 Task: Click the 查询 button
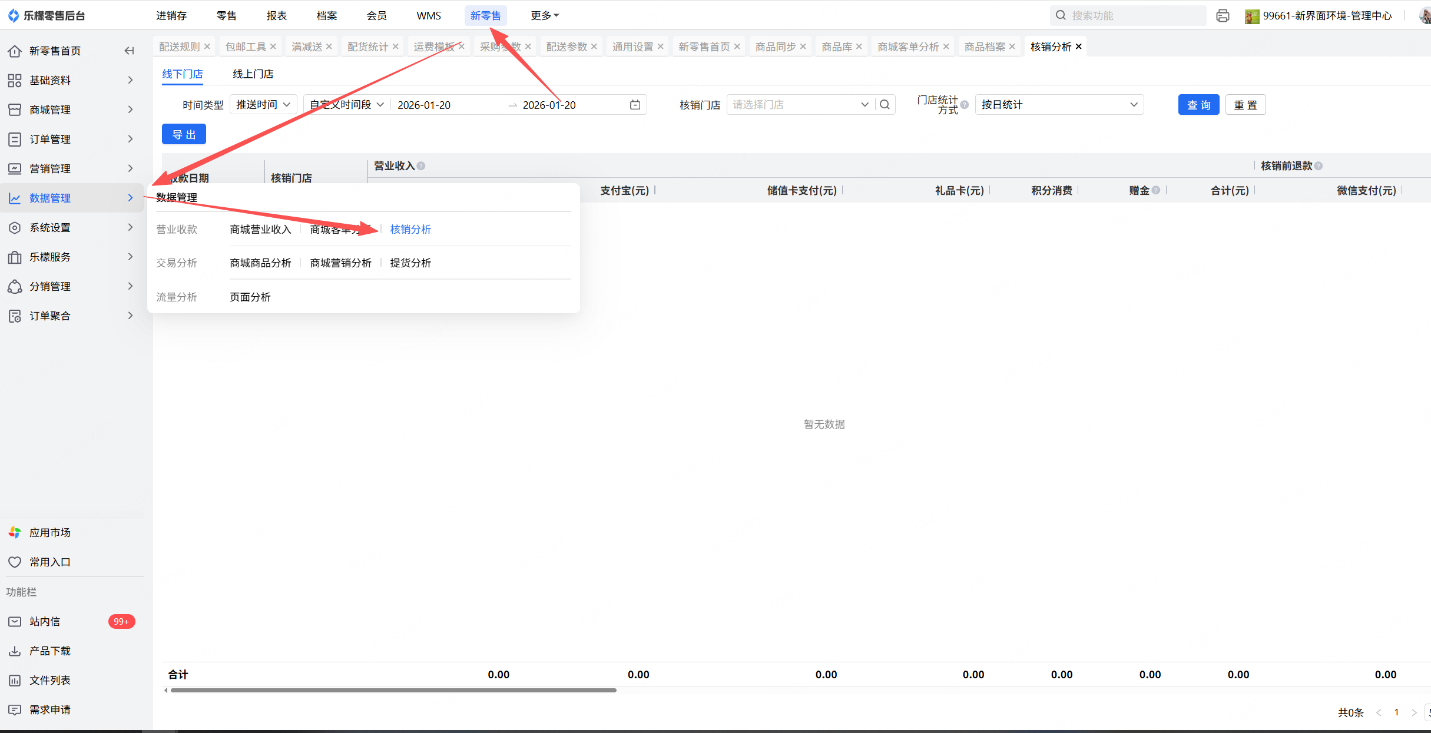pos(1198,105)
